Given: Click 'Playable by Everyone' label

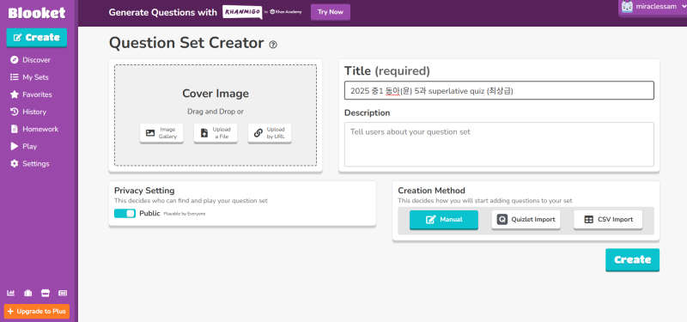Looking at the screenshot, I should 185,214.
